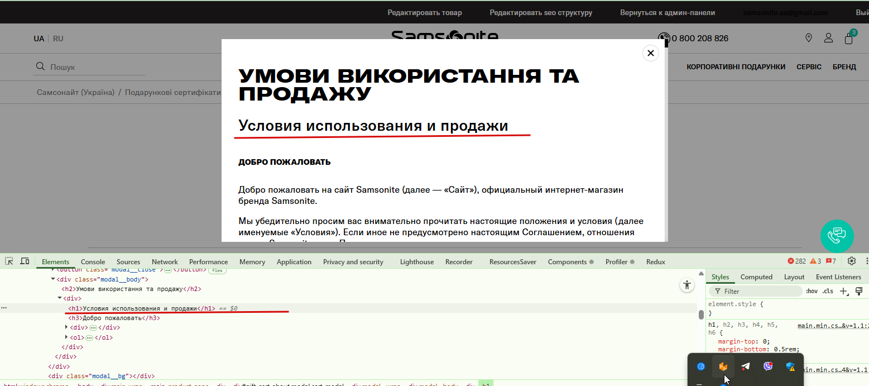This screenshot has width=869, height=386.
Task: Open СЕРВІС menu item
Action: 809,66
